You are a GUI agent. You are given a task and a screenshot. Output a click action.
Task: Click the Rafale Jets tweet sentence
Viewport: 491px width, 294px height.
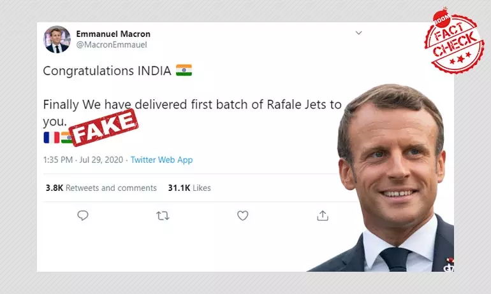point(193,113)
